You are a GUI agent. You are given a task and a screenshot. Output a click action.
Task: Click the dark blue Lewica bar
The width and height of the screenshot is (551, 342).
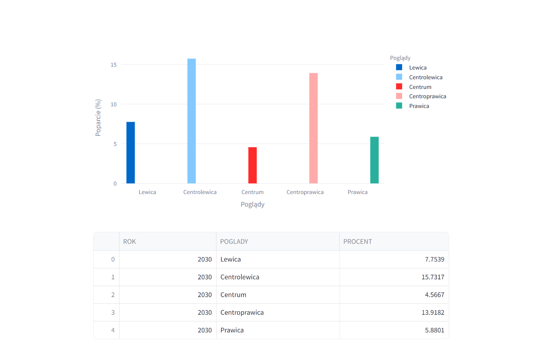pos(131,153)
